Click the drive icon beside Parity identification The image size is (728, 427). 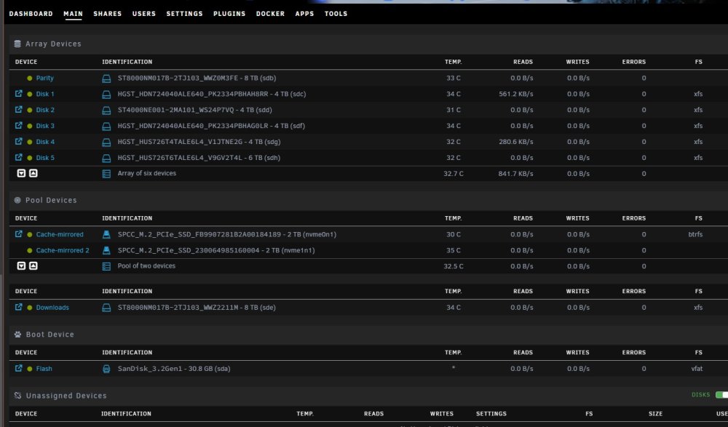click(x=106, y=79)
